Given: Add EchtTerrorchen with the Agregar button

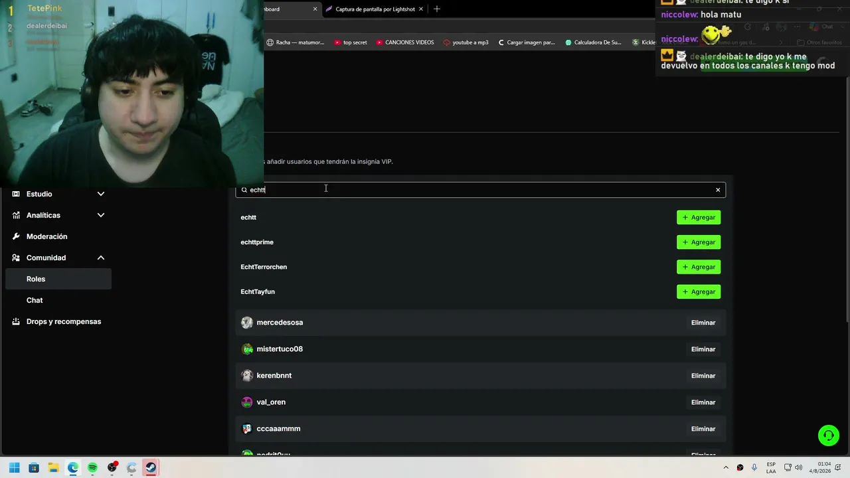Looking at the screenshot, I should pos(699,267).
